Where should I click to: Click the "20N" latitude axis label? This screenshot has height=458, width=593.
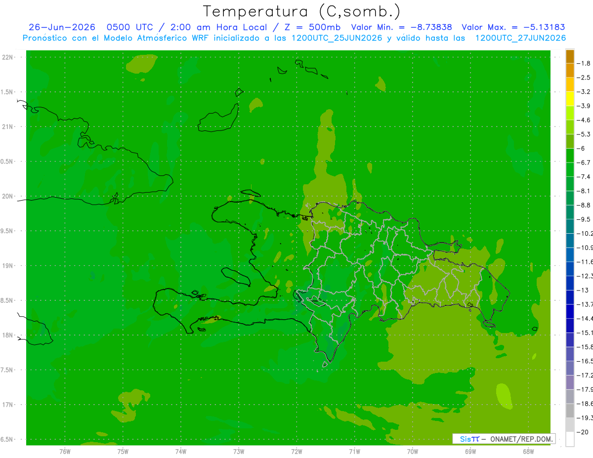coord(8,196)
